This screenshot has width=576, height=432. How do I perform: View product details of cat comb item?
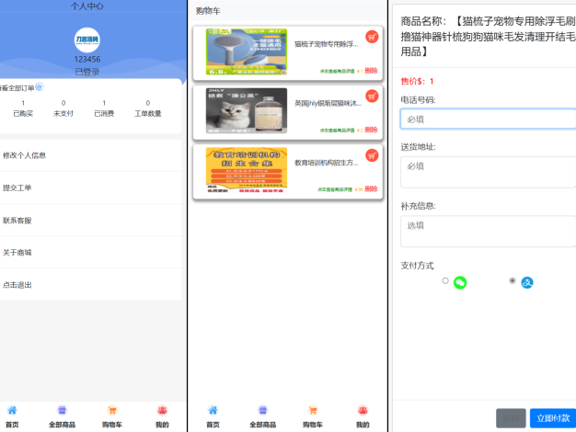pyautogui.click(x=337, y=71)
